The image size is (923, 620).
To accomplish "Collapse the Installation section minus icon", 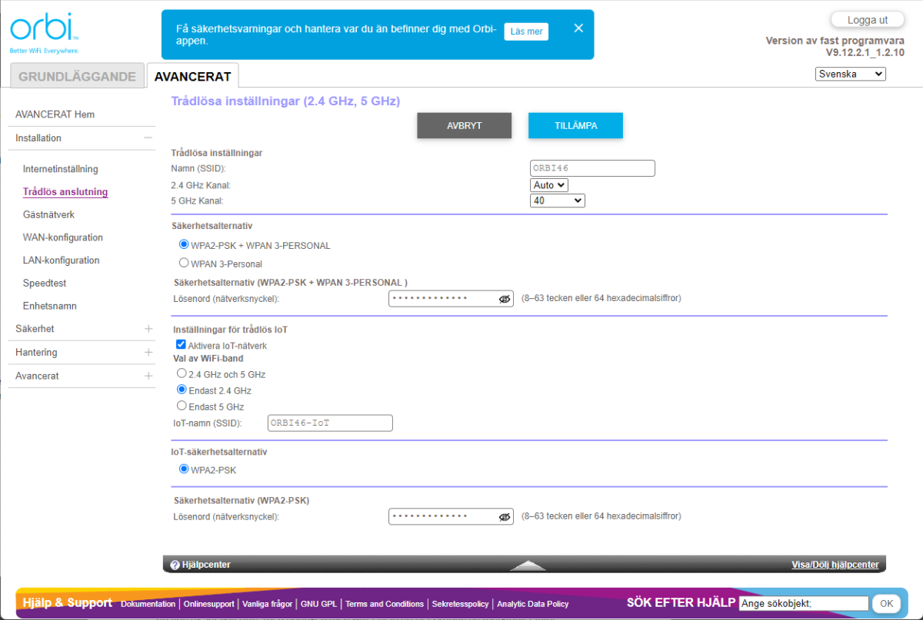I will click(148, 138).
